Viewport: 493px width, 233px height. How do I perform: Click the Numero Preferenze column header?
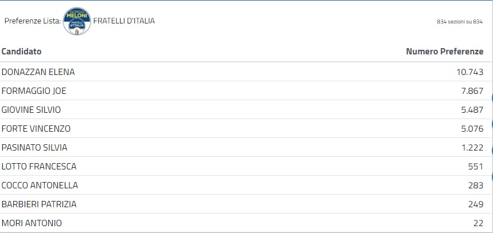click(445, 52)
